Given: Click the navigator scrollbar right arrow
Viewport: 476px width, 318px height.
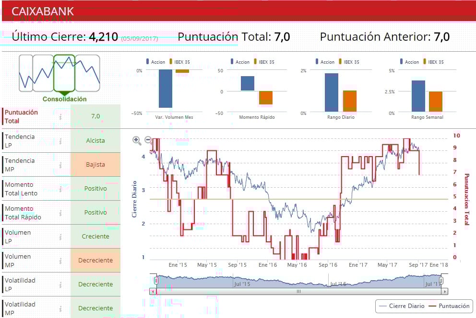Looking at the screenshot, I should 445,292.
